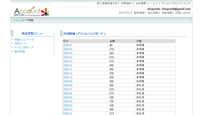This screenshot has height=115, width=203.
Task: Click the 日付 column header
Action: coord(86,41)
